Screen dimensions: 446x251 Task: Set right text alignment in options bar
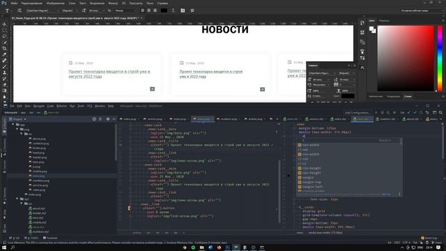click(x=155, y=10)
